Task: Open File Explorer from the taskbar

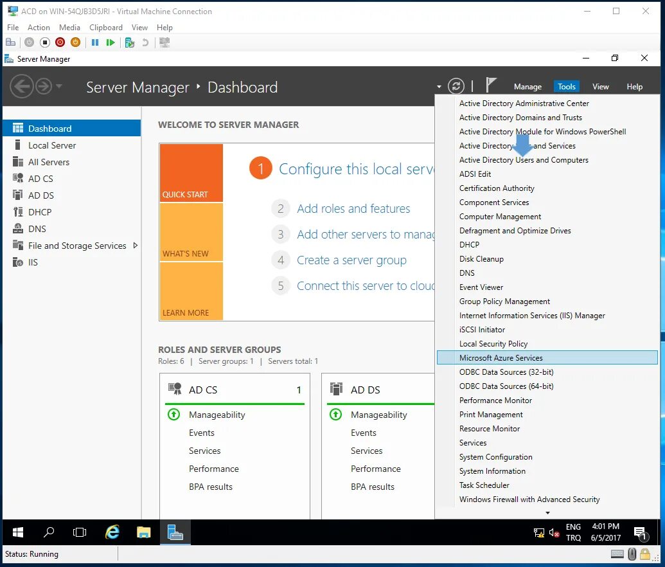Action: [x=143, y=532]
